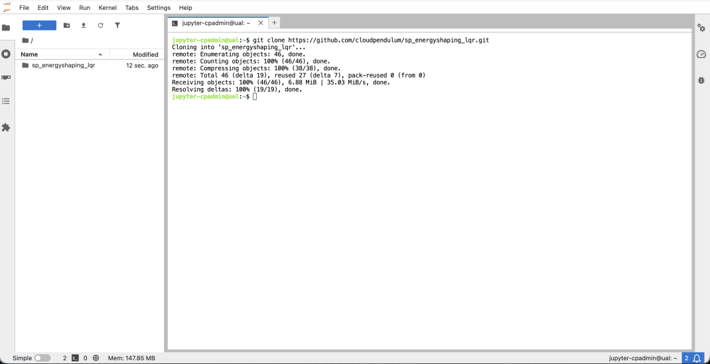
Task: Click the kernel count chip icon
Action: pos(96,358)
